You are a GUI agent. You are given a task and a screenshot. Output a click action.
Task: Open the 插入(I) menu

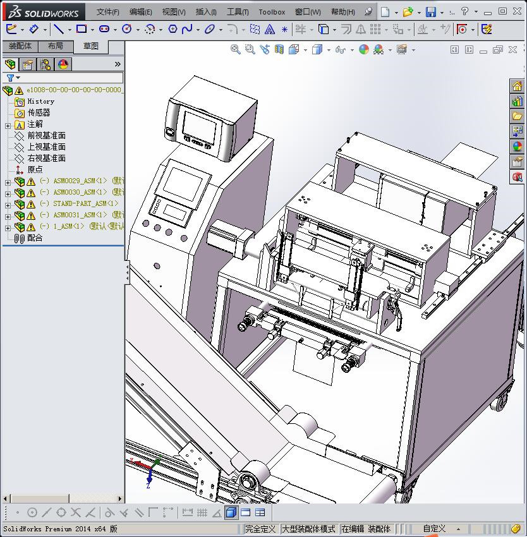(206, 12)
